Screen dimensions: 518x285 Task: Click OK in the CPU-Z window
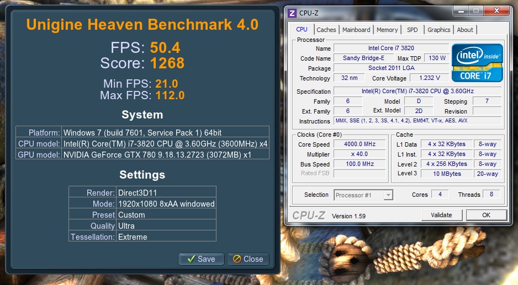click(x=487, y=215)
